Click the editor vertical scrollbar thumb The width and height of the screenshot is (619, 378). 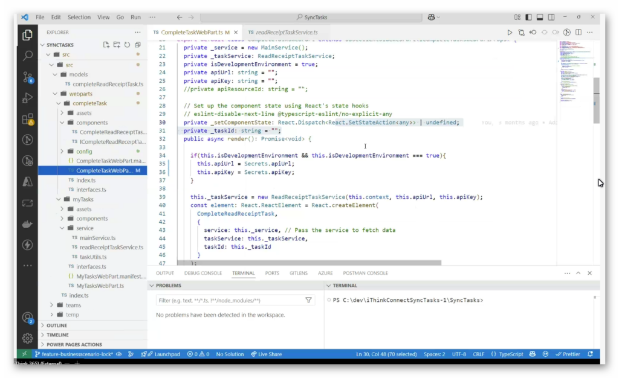(597, 100)
